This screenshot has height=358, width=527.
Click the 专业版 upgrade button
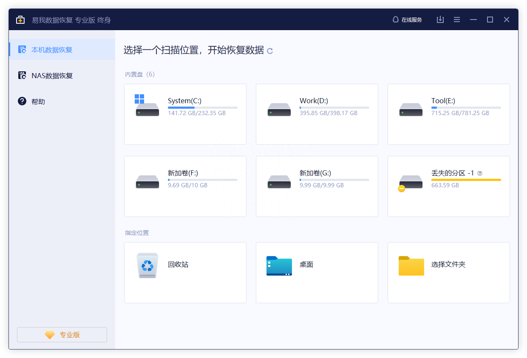click(x=62, y=335)
